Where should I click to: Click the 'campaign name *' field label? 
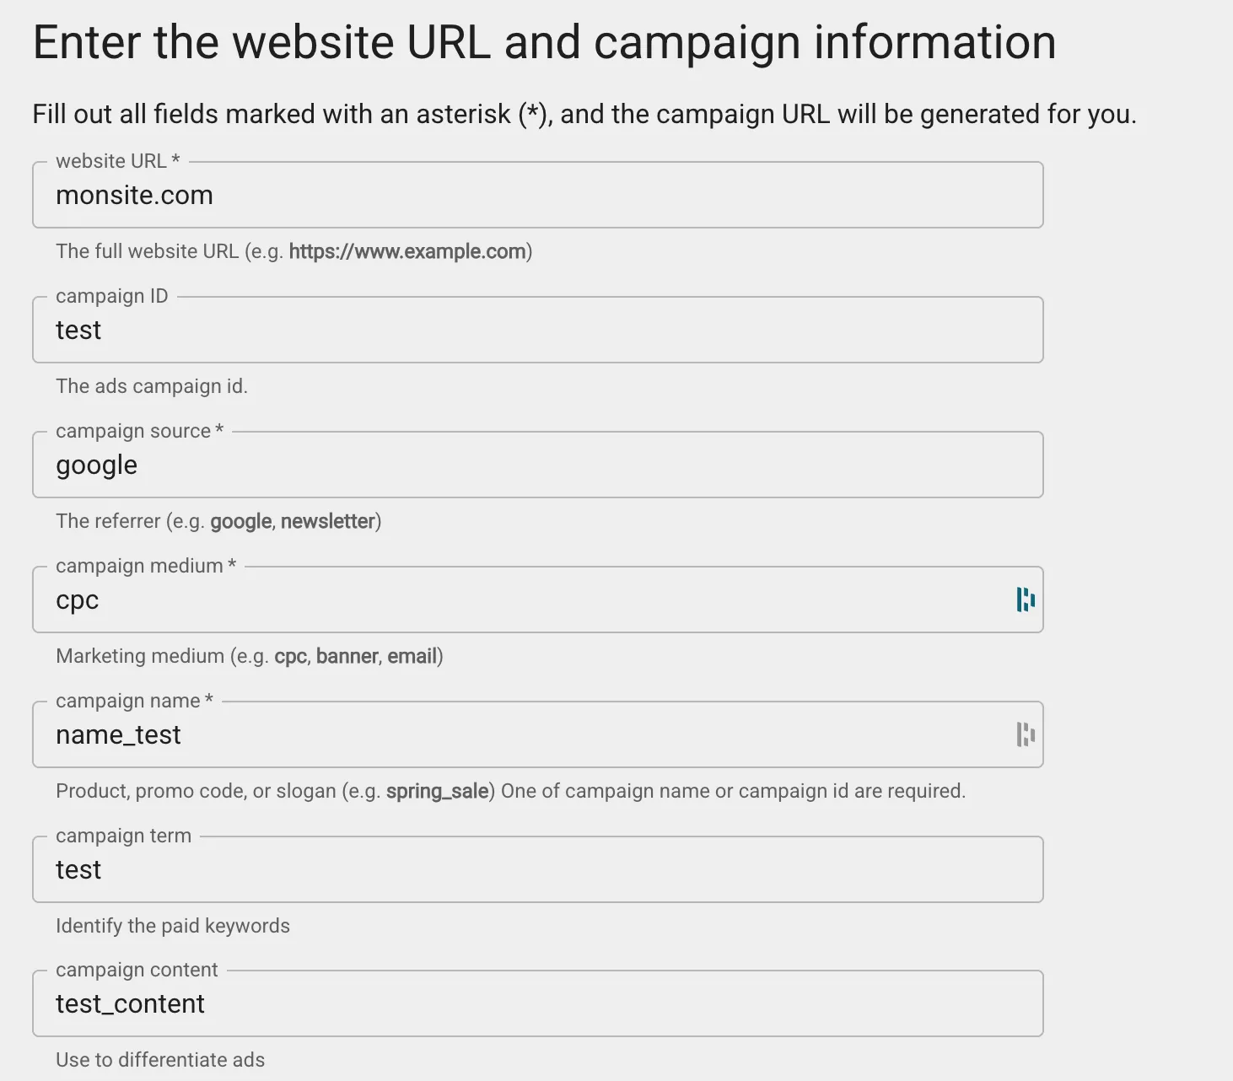pos(134,701)
